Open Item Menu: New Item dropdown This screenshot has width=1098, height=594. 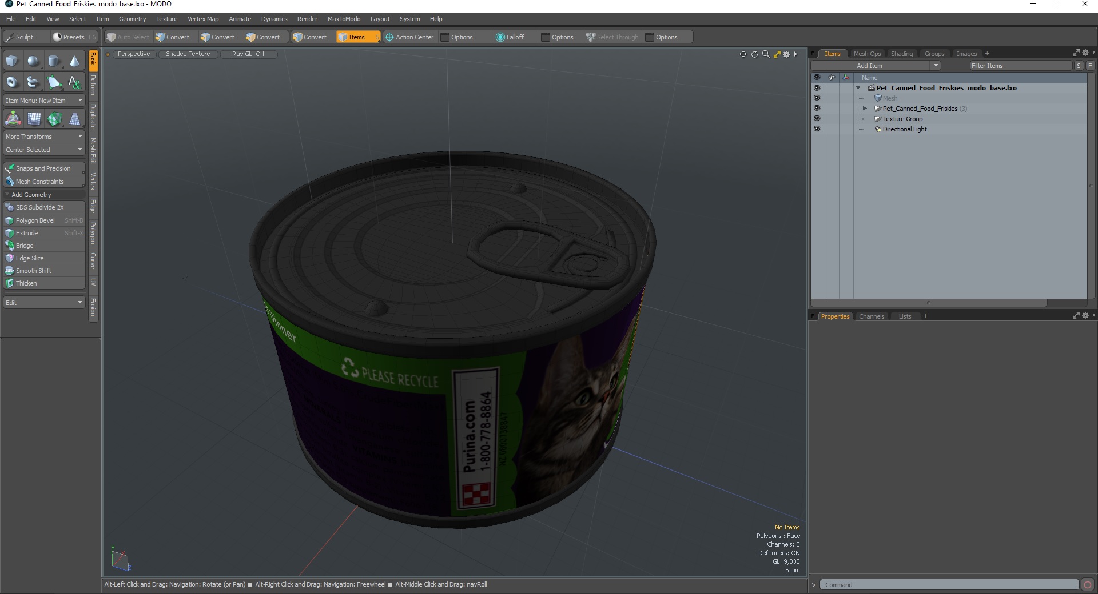pos(44,101)
